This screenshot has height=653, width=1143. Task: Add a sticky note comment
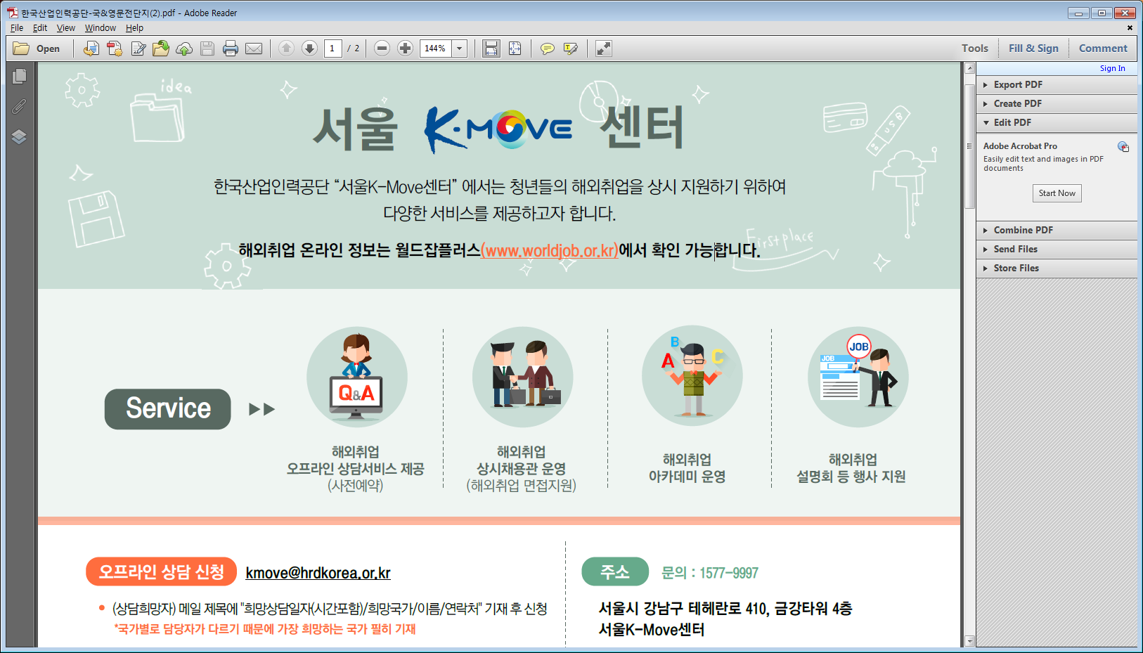548,49
